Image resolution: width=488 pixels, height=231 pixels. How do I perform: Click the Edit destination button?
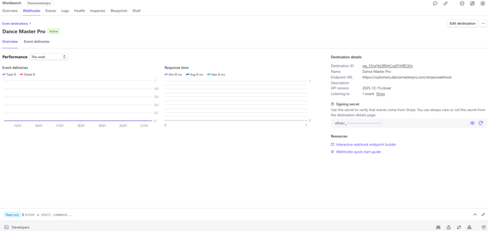coord(462,23)
